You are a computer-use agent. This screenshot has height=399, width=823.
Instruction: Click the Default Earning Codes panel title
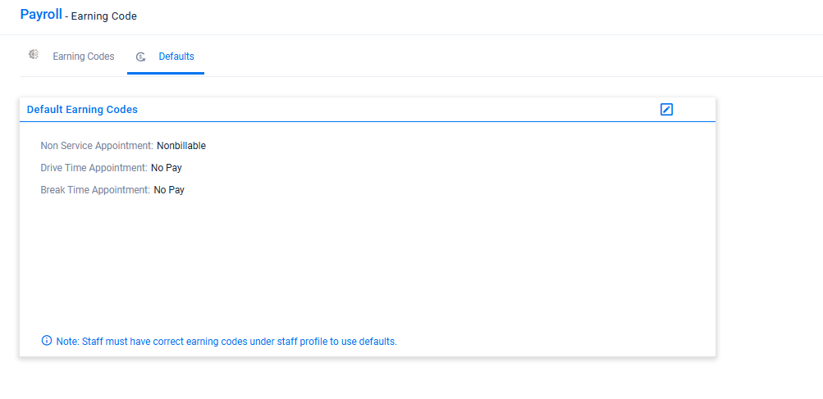point(82,109)
